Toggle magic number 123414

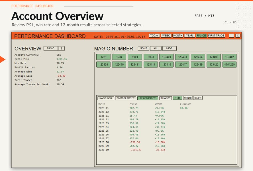pyautogui.click(x=151, y=64)
